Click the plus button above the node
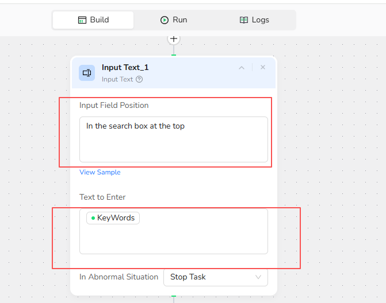The width and height of the screenshot is (386, 303). 174,39
